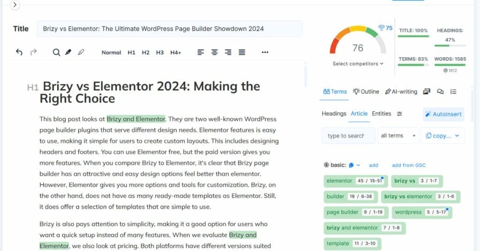The image size is (480, 251).
Task: Click the trophy 75 score badge
Action: (x=385, y=28)
